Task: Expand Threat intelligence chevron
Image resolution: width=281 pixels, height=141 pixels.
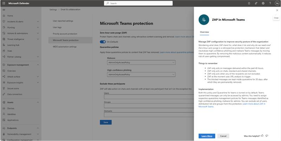Action: [38, 39]
